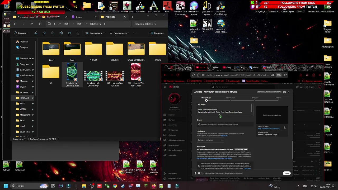The height and width of the screenshot is (190, 338).
Task: Click the Firefox 60% zoom indicator
Action: pyautogui.click(x=279, y=75)
